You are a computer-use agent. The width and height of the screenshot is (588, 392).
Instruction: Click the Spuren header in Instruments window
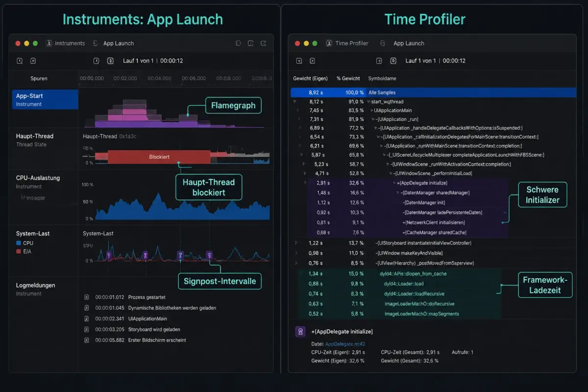[39, 78]
